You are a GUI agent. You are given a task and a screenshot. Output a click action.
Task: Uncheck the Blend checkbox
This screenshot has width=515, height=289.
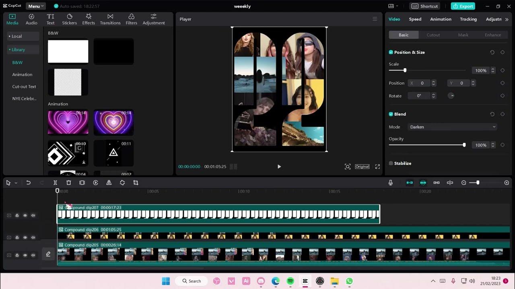tap(391, 114)
